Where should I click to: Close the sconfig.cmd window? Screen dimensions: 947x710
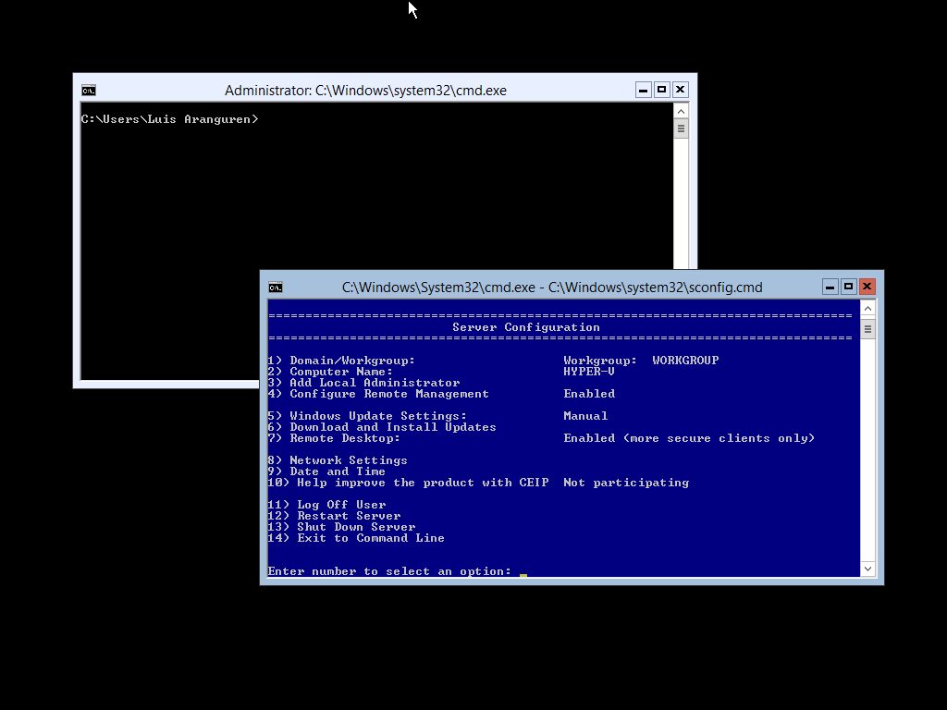[867, 287]
